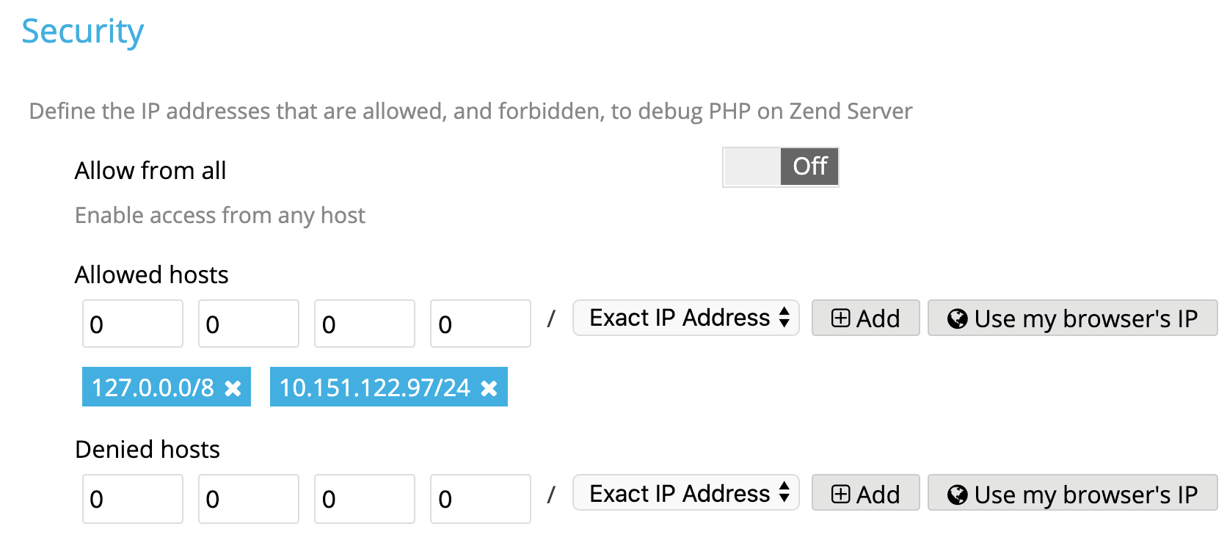Toggle the Allow from all switch
This screenshot has height=540, width=1227.
coord(780,167)
